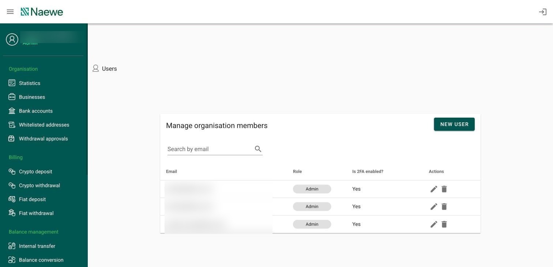Open the hamburger navigation menu
The height and width of the screenshot is (267, 553).
pos(10,12)
